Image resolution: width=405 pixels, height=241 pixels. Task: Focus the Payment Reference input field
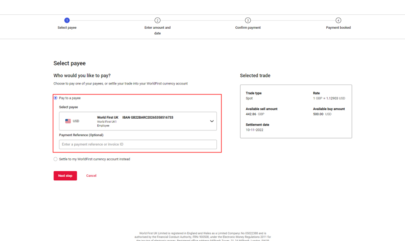pyautogui.click(x=138, y=144)
